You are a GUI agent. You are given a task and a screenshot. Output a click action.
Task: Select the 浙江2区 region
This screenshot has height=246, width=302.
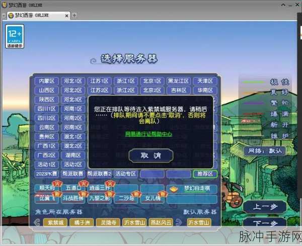click(x=126, y=90)
